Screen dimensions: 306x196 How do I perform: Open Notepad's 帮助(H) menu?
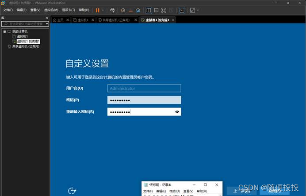click(x=202, y=191)
